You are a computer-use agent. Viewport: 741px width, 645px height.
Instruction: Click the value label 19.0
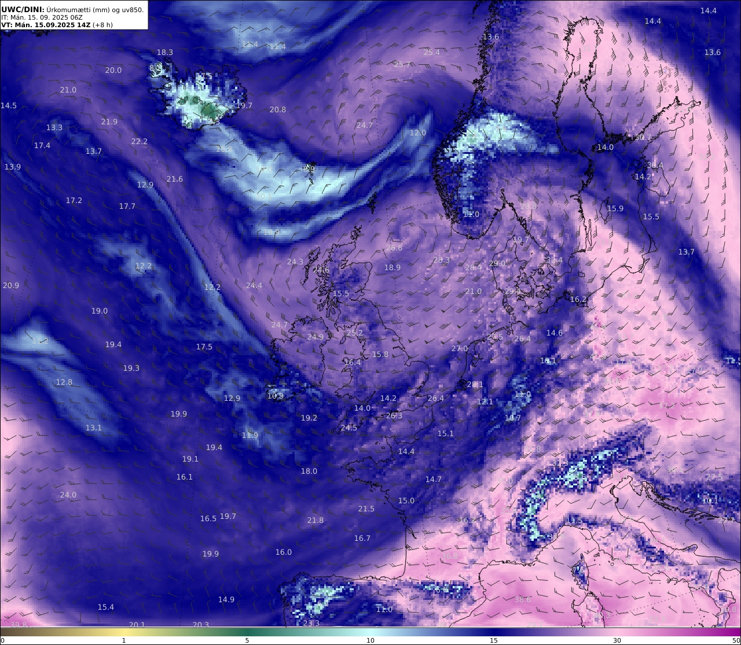[x=100, y=311]
